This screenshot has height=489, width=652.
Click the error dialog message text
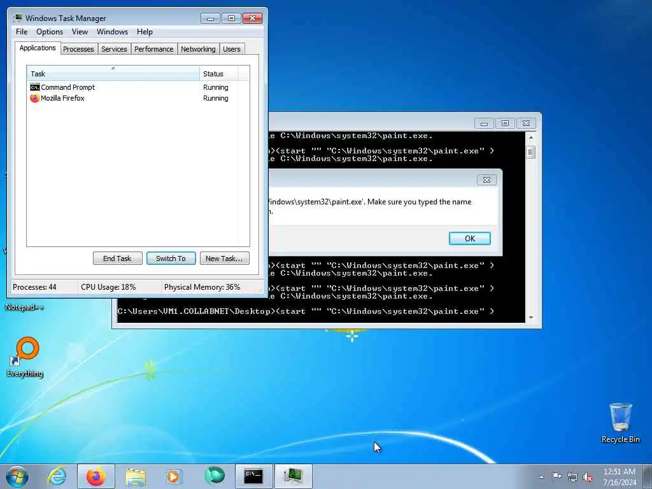[370, 206]
